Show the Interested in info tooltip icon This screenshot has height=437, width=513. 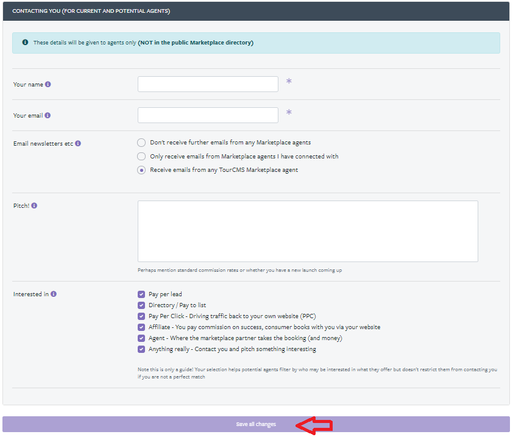tap(54, 294)
